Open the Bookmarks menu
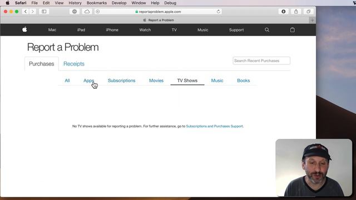Screen dimensions: 356x200 pyautogui.click(x=97, y=3)
